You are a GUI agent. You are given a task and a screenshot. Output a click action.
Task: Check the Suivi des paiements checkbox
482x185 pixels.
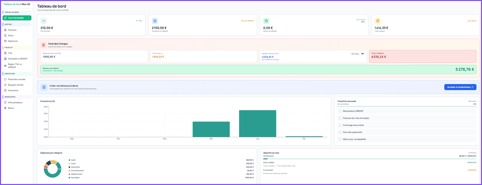point(340,132)
